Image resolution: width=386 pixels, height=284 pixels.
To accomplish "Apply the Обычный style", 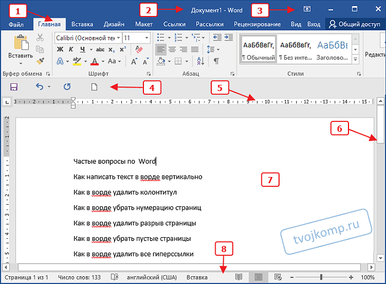I will (258, 50).
